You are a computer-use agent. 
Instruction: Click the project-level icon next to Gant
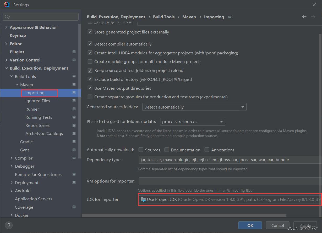(74, 150)
